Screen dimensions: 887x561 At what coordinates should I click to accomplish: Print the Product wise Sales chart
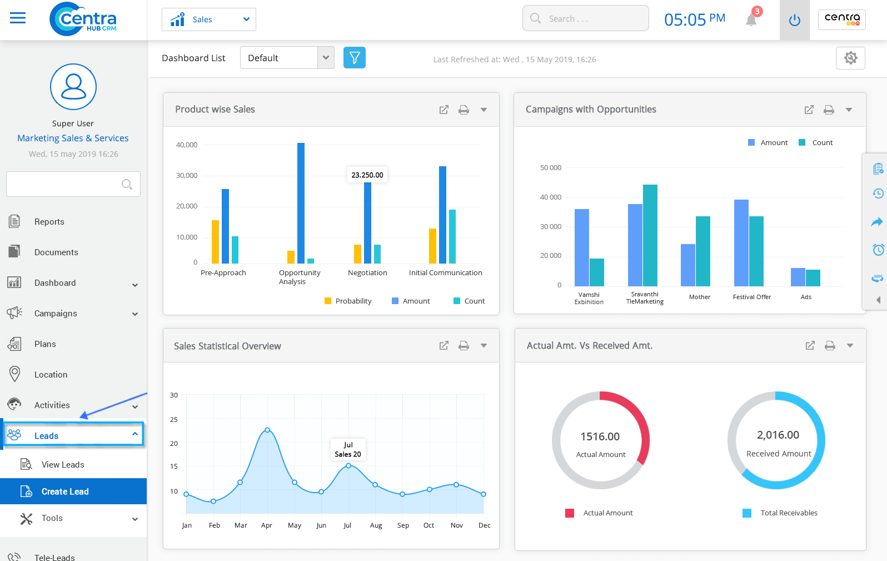pos(464,110)
